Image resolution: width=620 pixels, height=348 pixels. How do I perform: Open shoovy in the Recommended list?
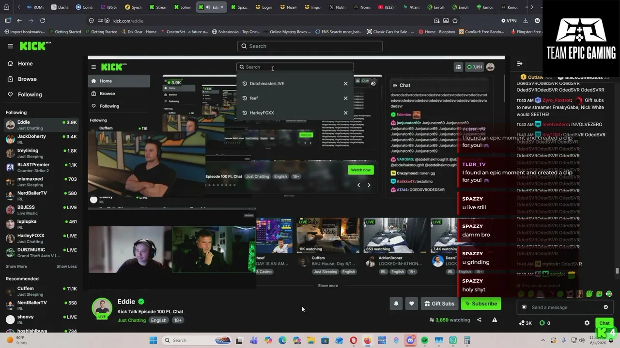(41, 319)
